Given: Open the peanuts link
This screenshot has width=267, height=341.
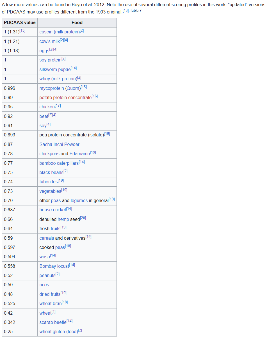Looking at the screenshot, I should tap(47, 276).
